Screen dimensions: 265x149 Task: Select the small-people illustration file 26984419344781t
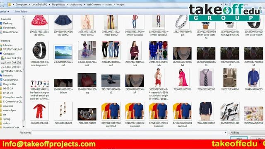coord(40,84)
